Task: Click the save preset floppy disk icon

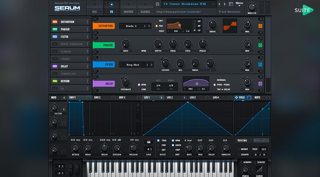Action: click(157, 4)
